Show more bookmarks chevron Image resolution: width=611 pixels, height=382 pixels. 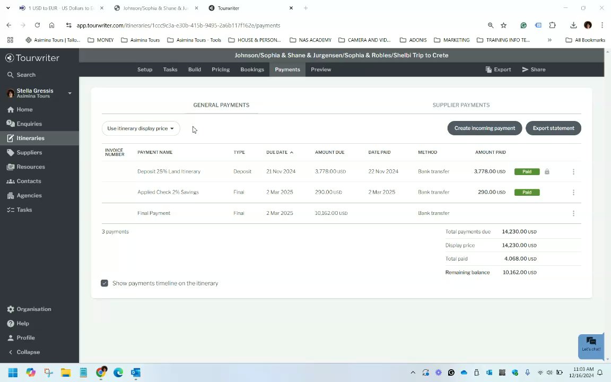point(549,40)
